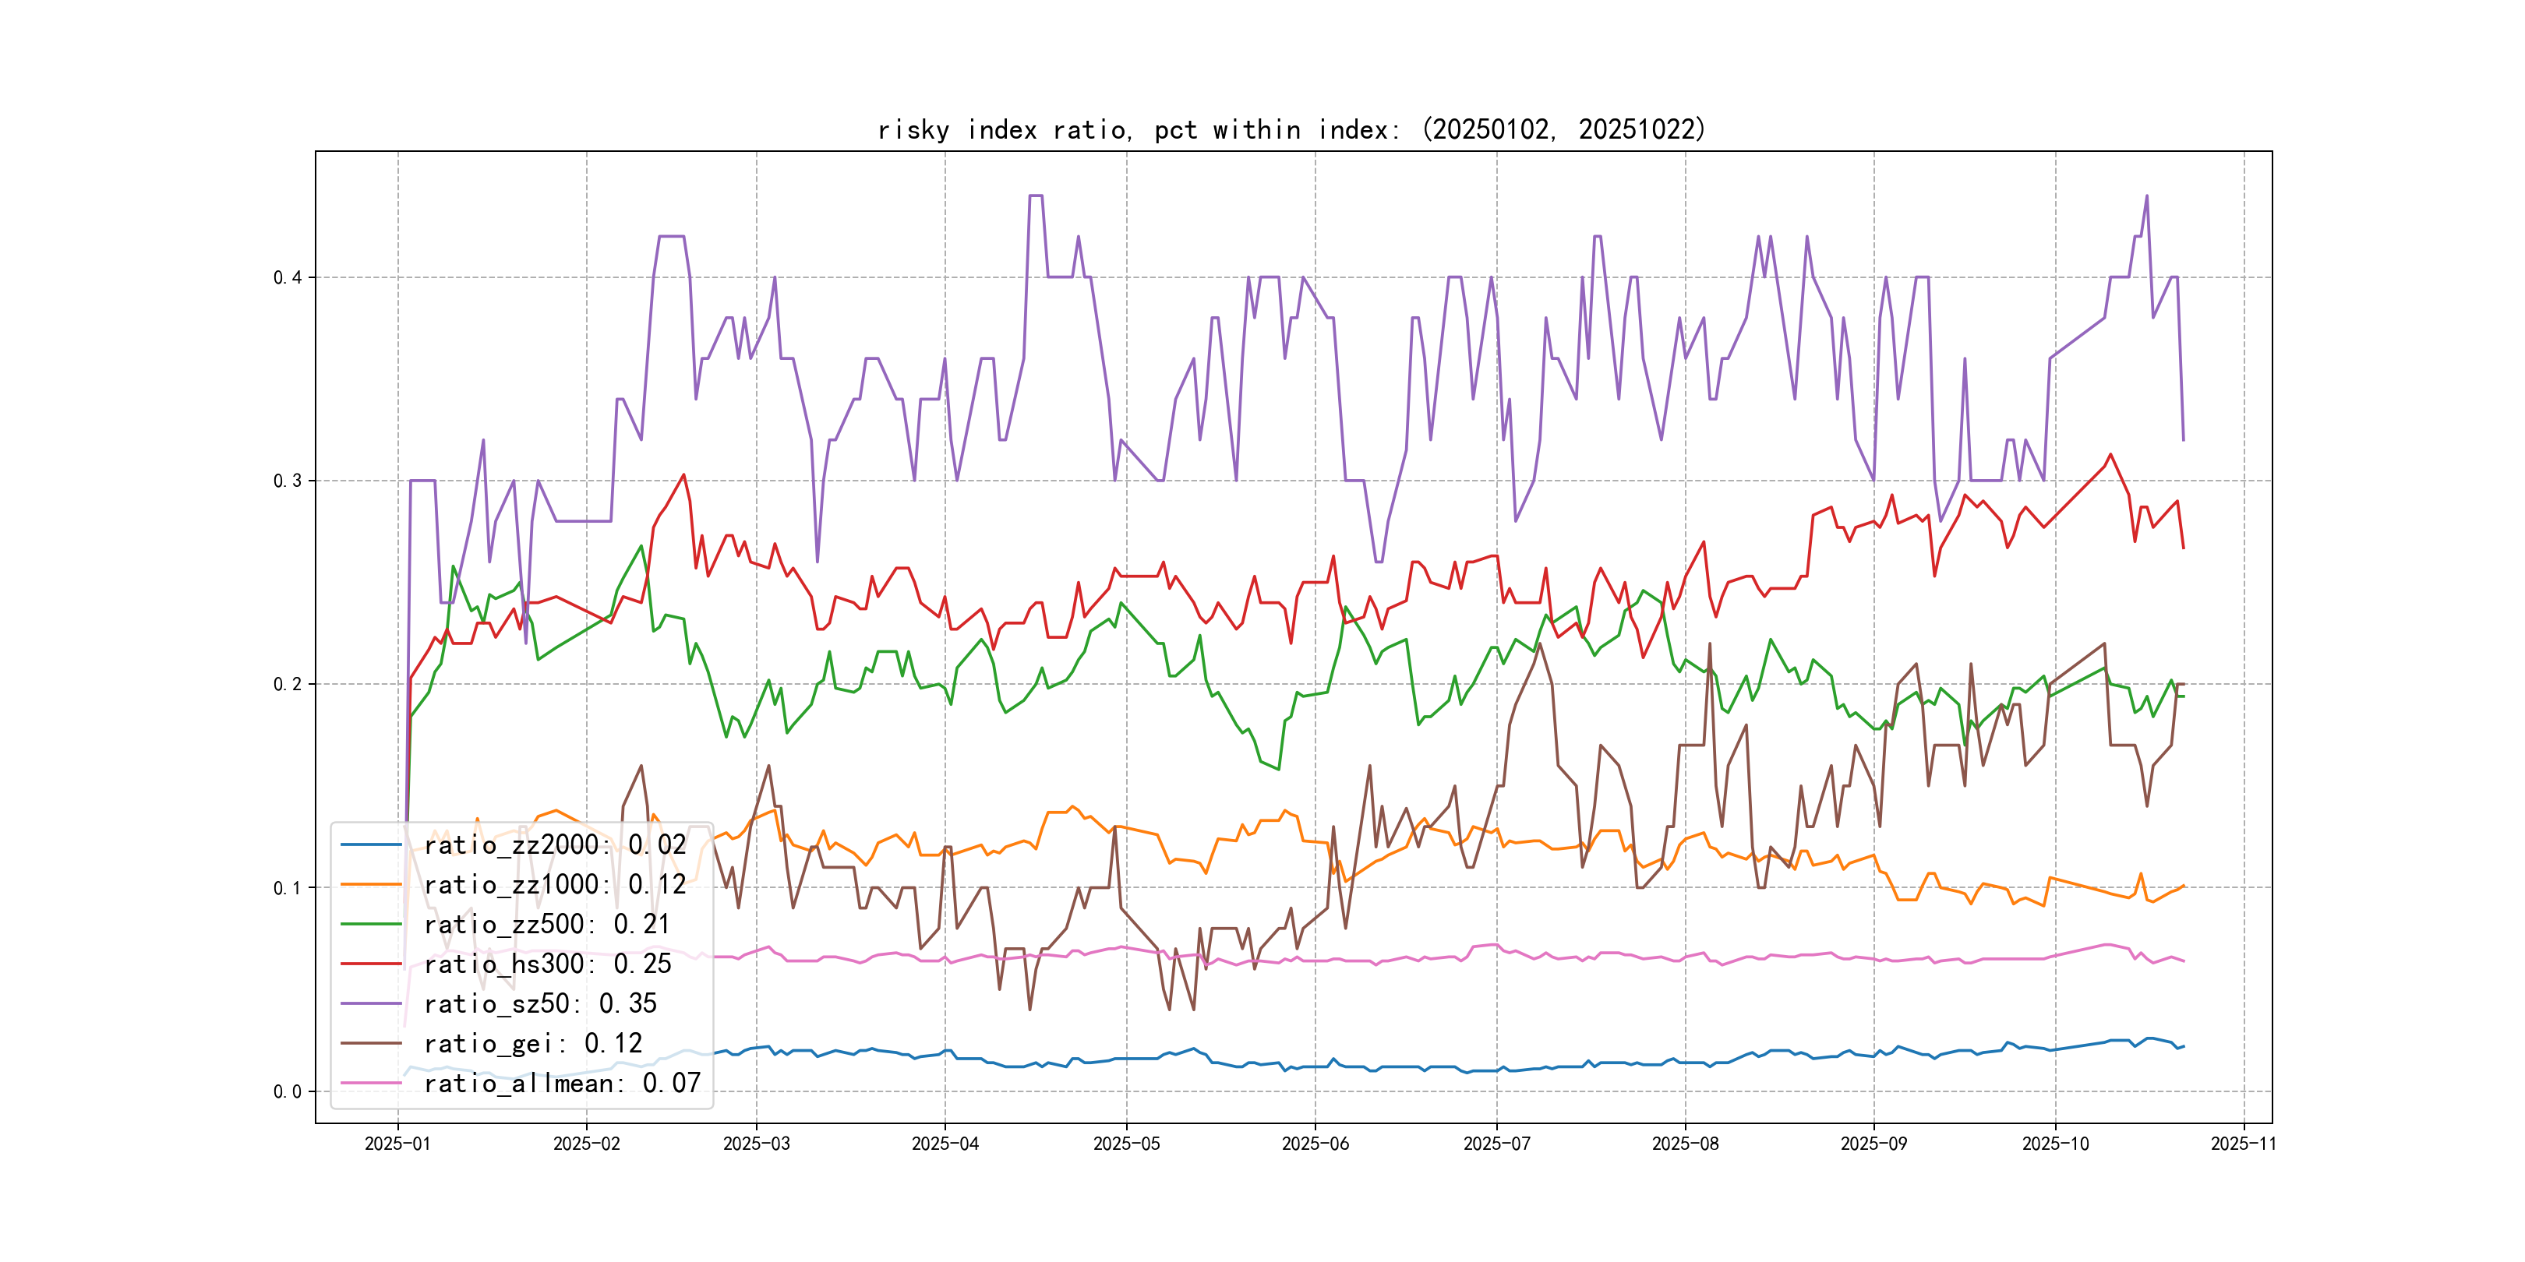Click the 2025-08 x-axis tick label
Viewport: 2525px width, 1262px height.
(1684, 1144)
